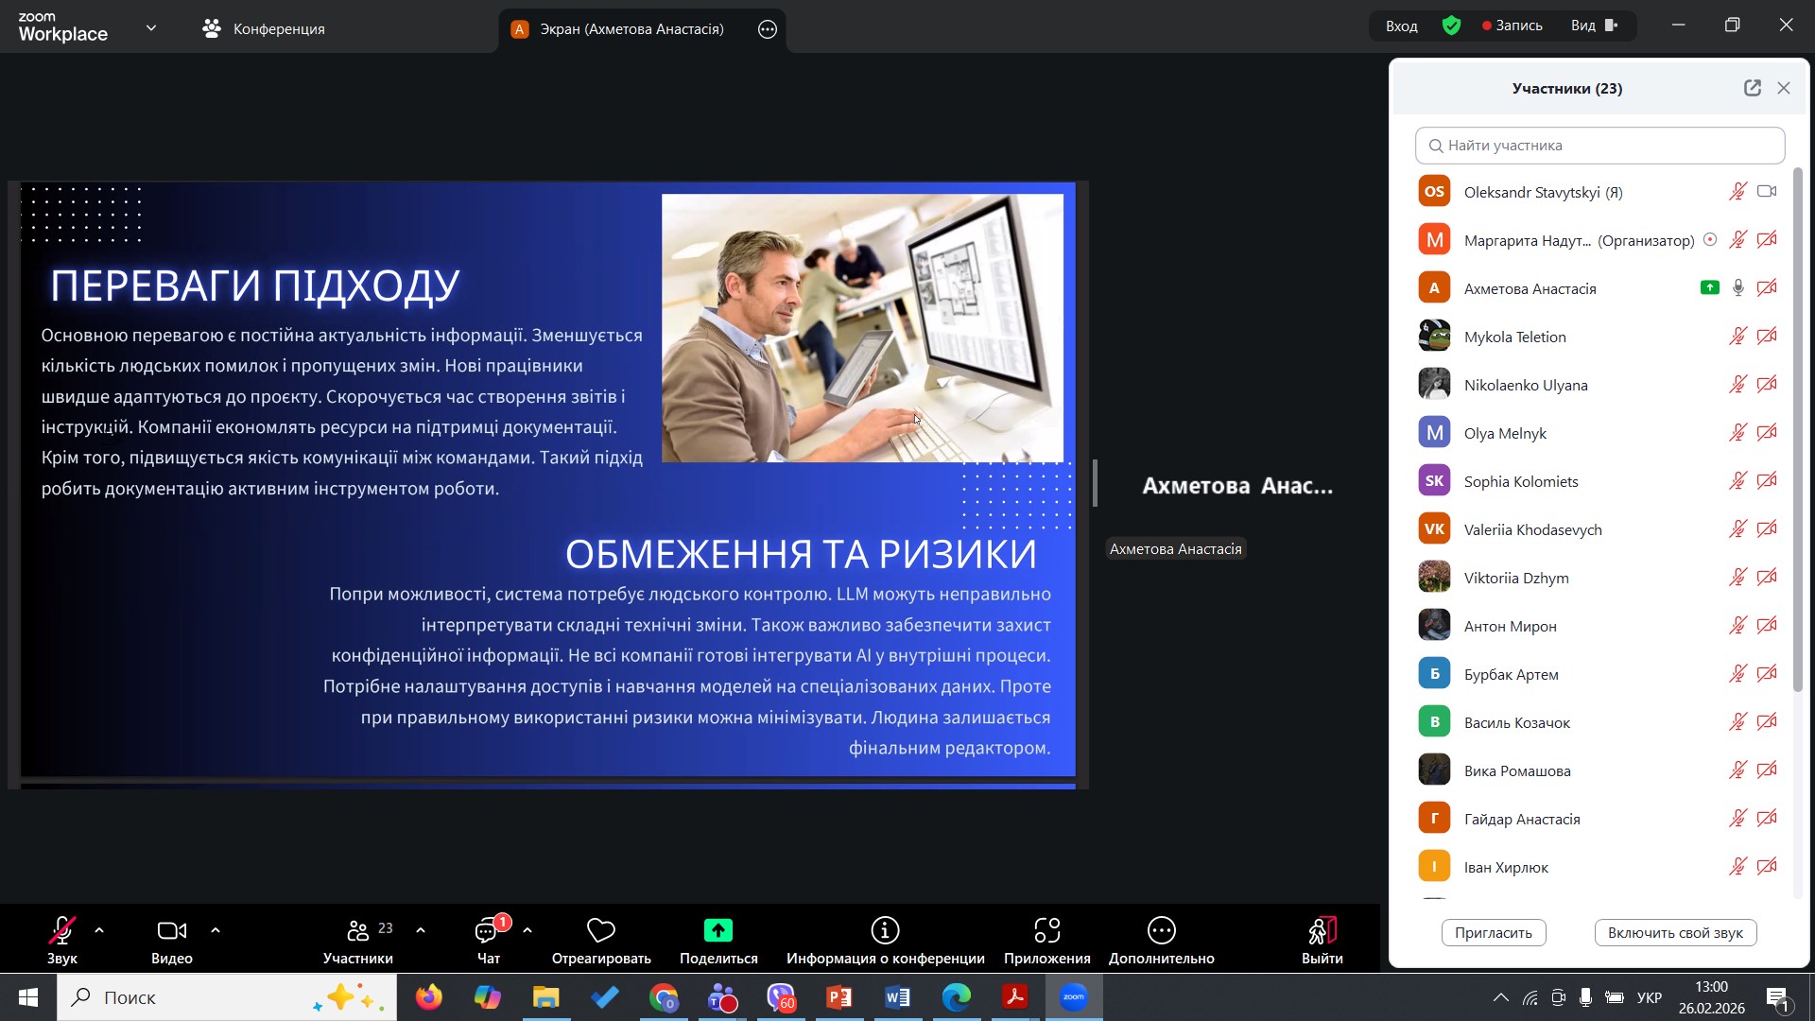1815x1021 pixels.
Task: Click the Reactions heart icon
Action: pyautogui.click(x=601, y=931)
